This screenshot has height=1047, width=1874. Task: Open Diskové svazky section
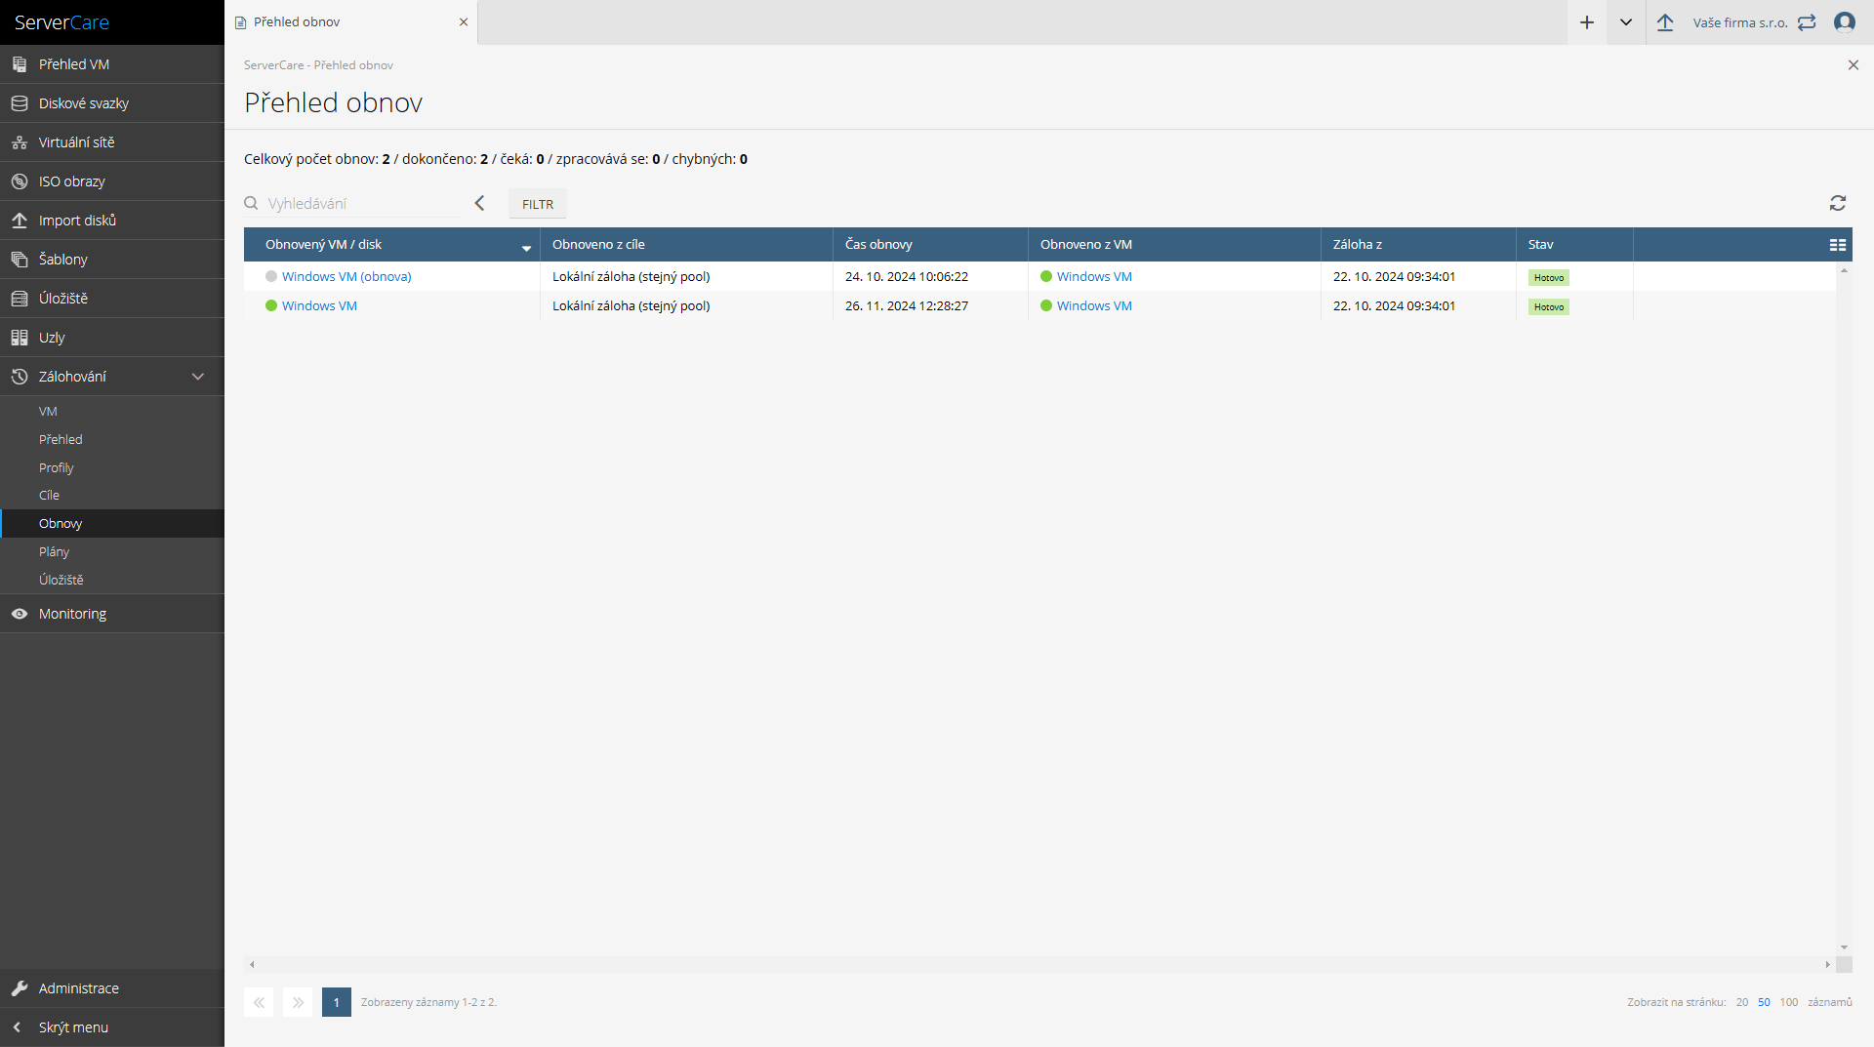tap(112, 103)
